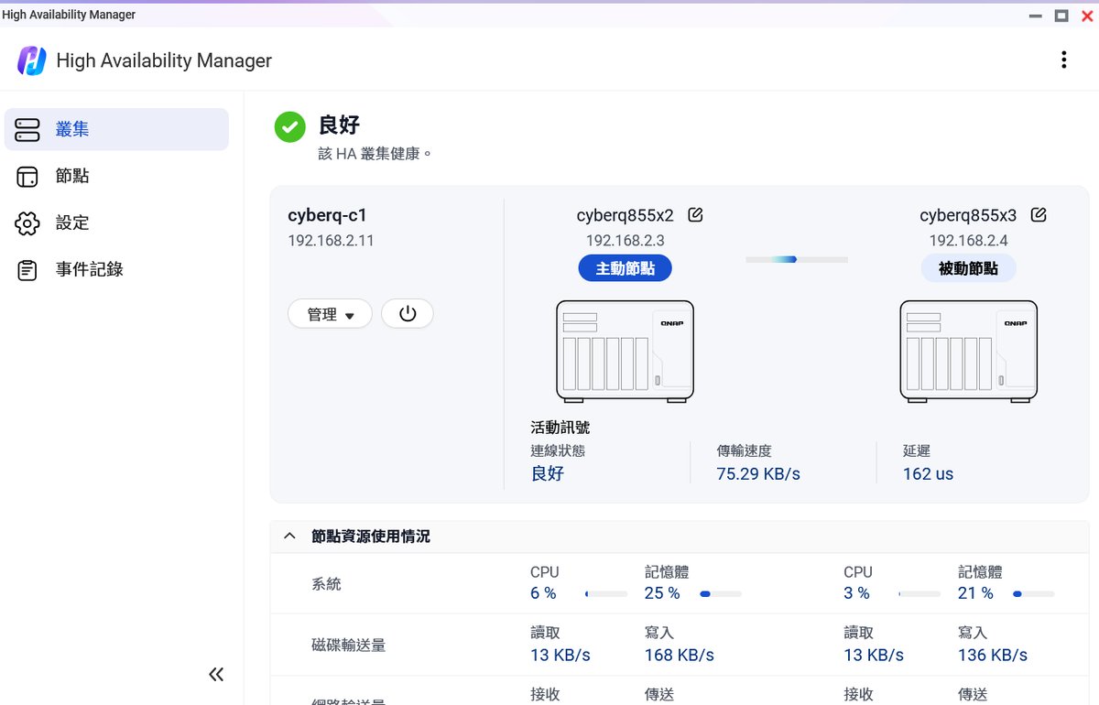Select 叢集 in the sidebar
This screenshot has width=1099, height=705.
(x=116, y=129)
